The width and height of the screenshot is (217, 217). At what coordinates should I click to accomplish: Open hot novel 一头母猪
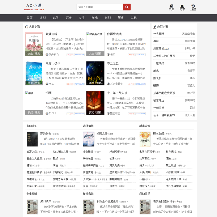159,34
